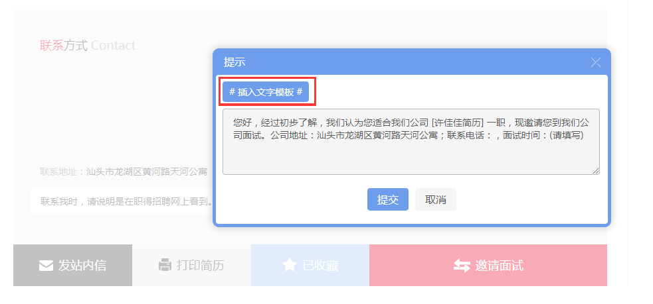Open 邀请面试 via its text label

(500, 266)
